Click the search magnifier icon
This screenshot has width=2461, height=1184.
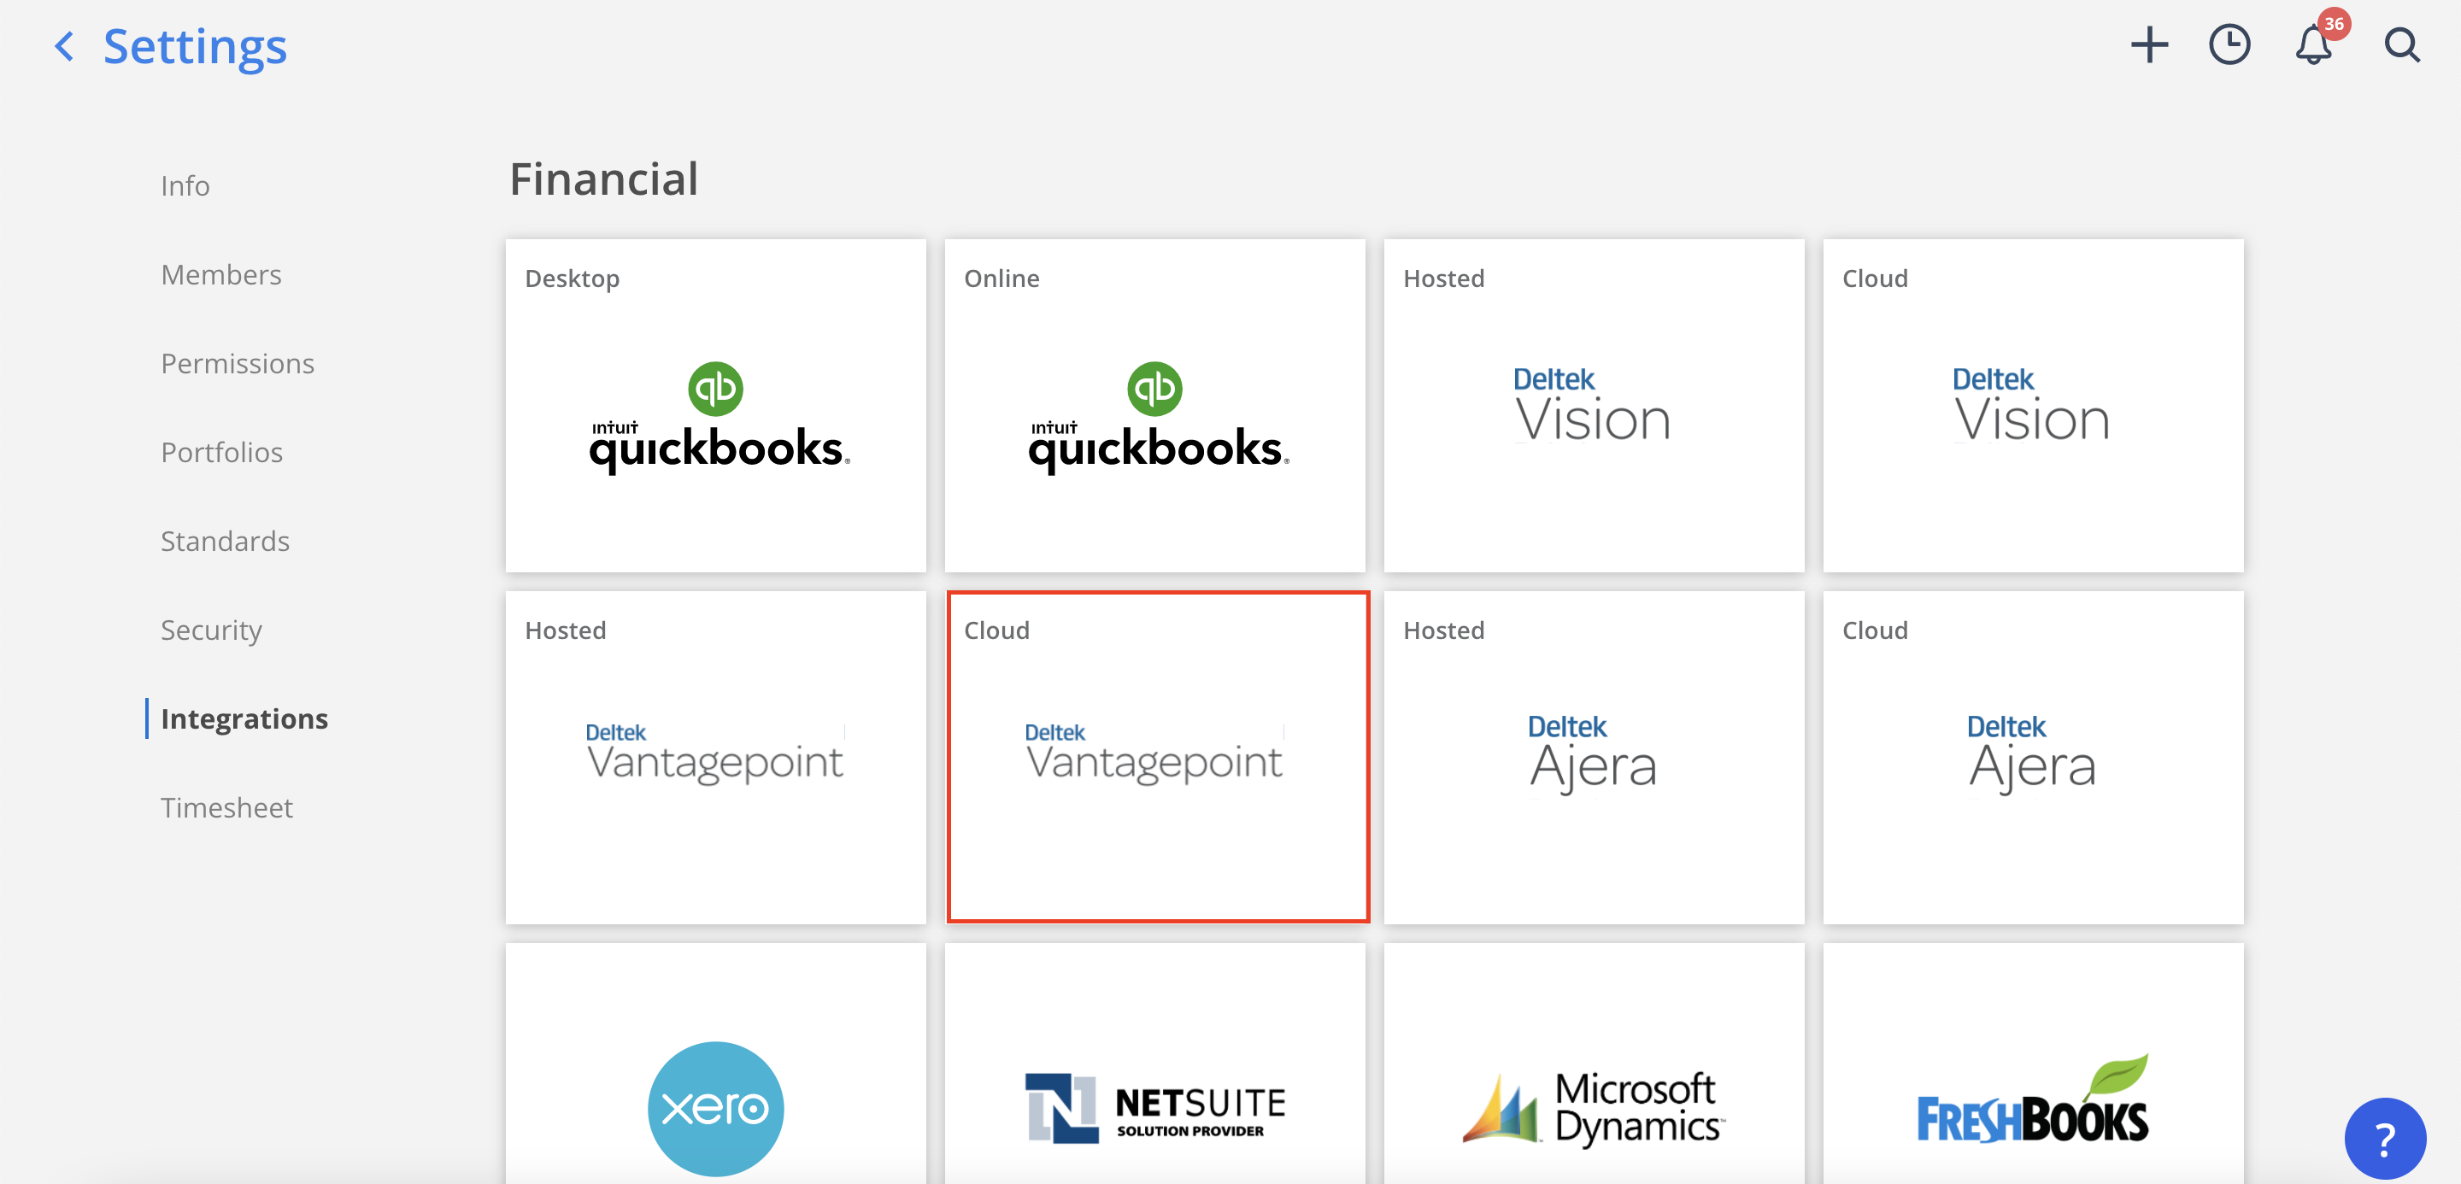click(x=2401, y=45)
